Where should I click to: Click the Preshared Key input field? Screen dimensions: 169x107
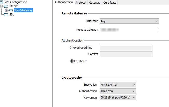(126, 48)
